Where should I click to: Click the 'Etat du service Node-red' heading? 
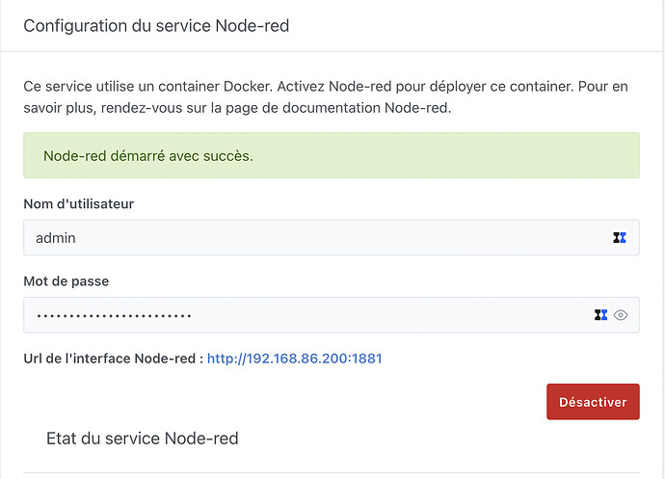click(142, 439)
